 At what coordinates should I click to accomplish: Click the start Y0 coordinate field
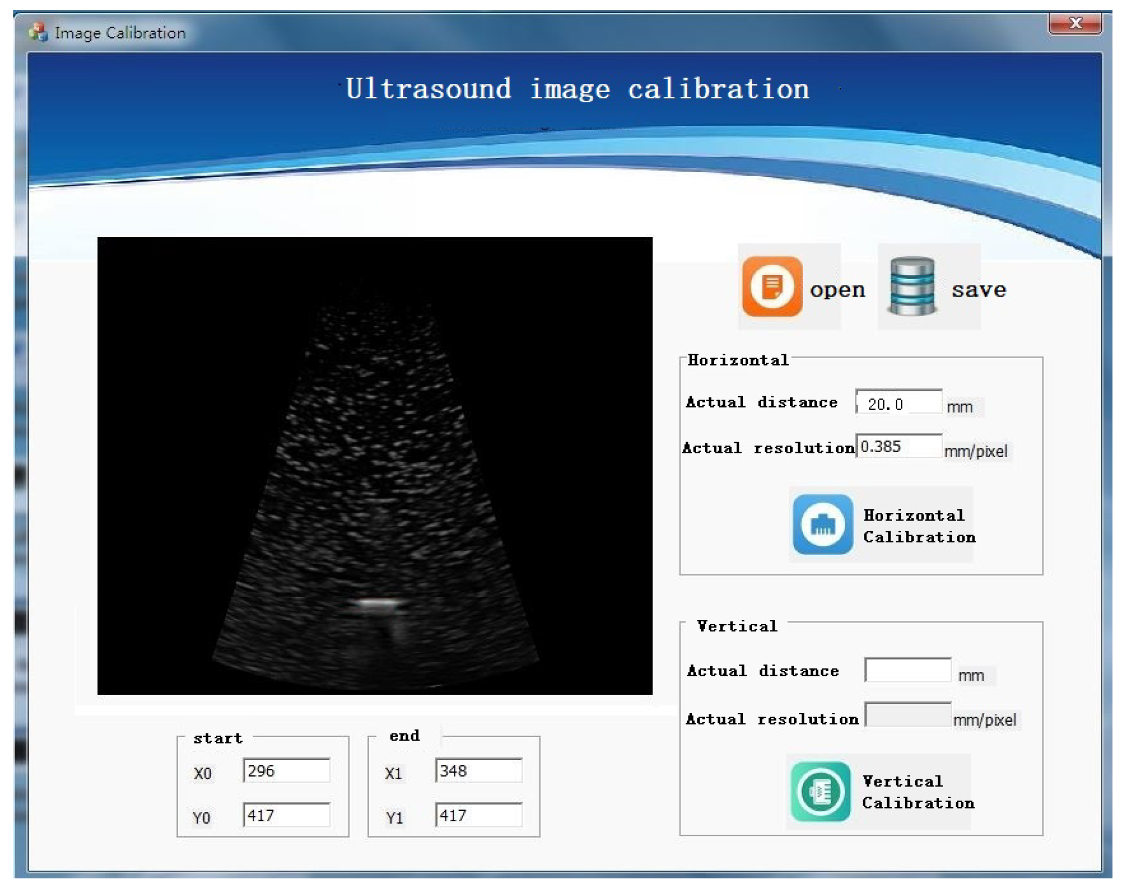coord(286,815)
